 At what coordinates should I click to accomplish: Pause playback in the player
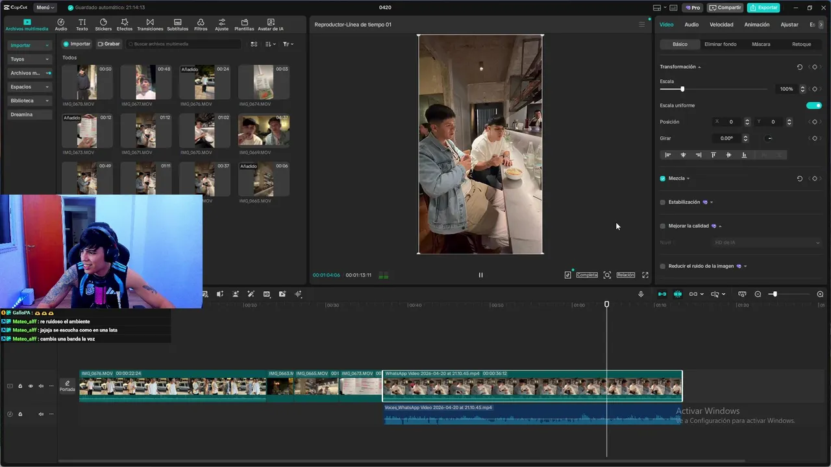pyautogui.click(x=480, y=275)
